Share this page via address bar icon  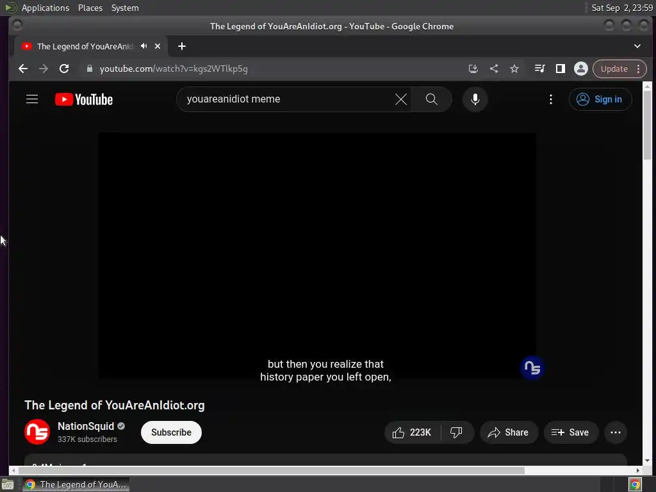pos(494,69)
